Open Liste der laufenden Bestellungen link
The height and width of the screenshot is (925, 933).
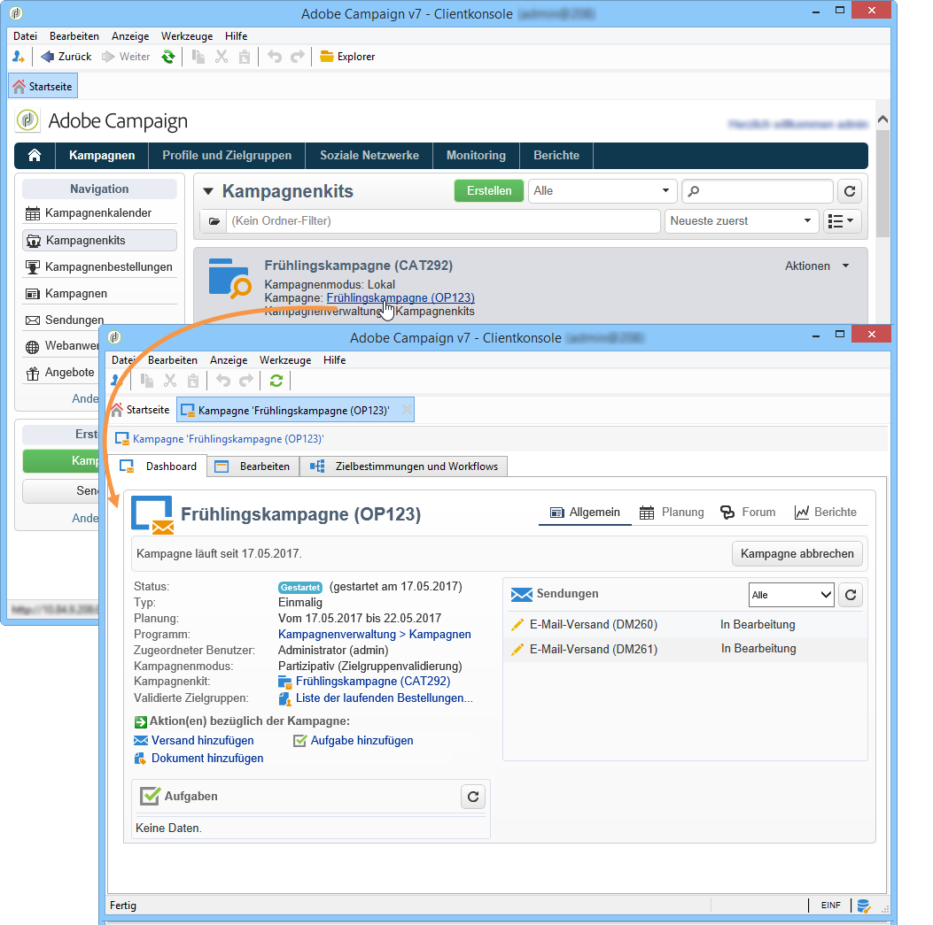pos(384,698)
